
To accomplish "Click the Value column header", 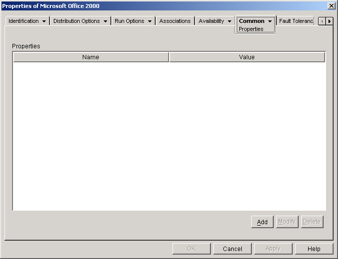I will click(x=247, y=57).
